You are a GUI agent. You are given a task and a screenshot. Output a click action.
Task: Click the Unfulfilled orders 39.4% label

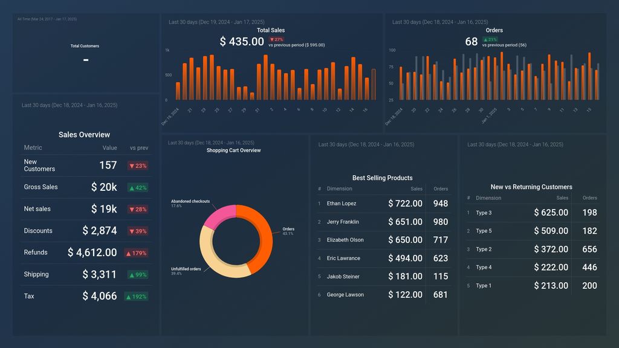pyautogui.click(x=186, y=271)
